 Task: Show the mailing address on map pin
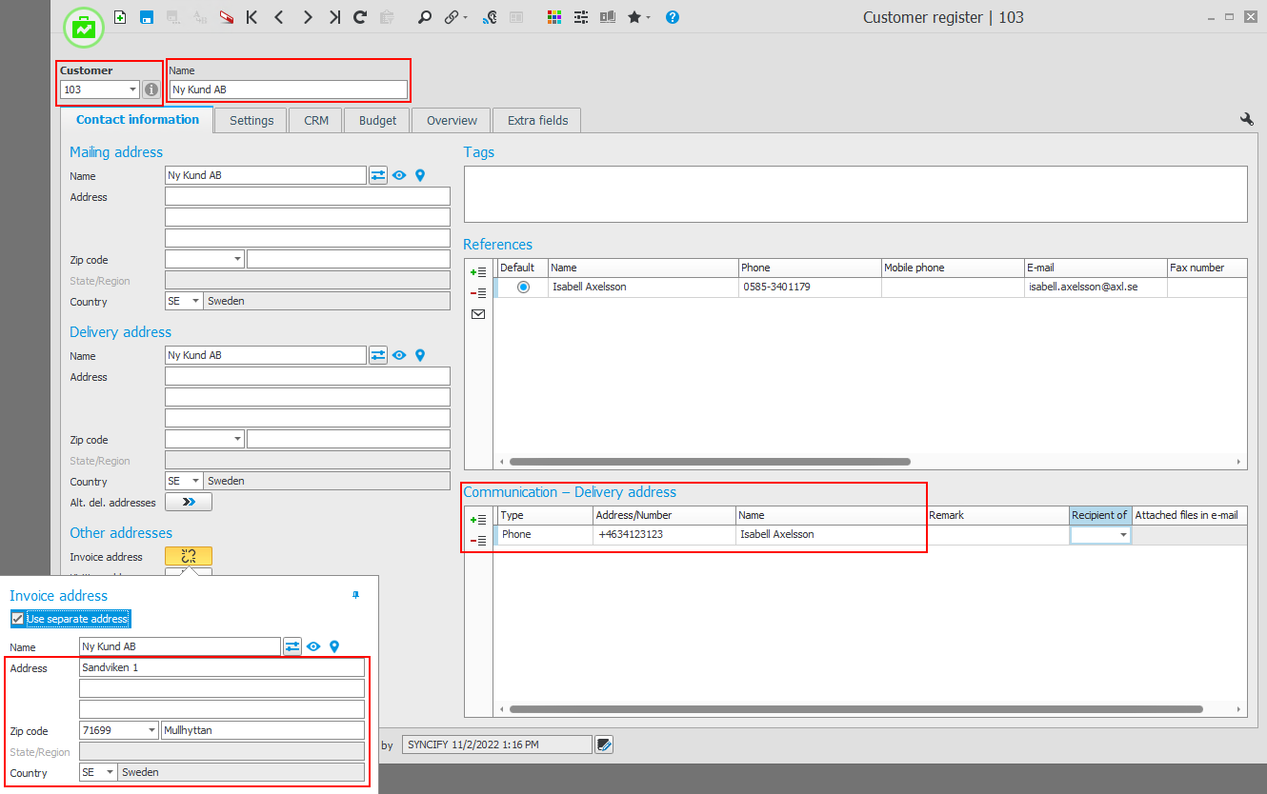tap(419, 175)
